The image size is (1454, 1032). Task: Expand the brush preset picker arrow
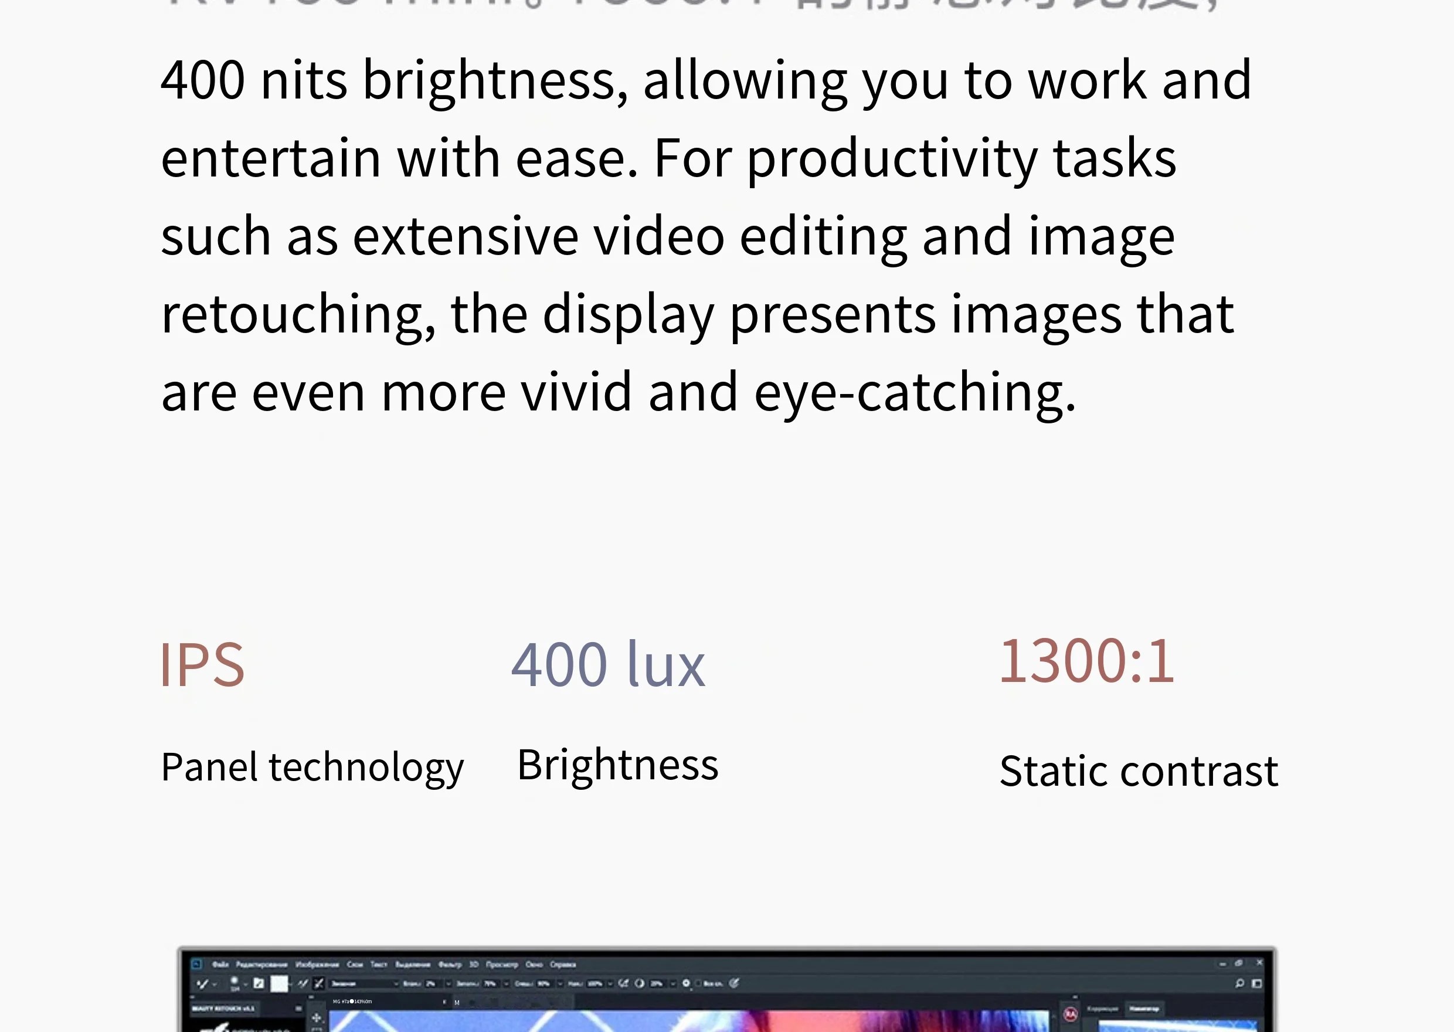click(x=246, y=985)
